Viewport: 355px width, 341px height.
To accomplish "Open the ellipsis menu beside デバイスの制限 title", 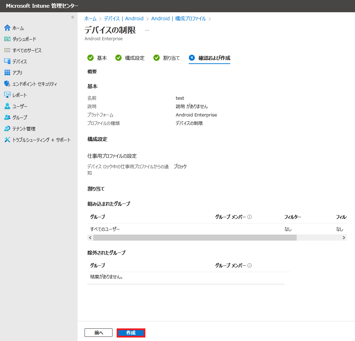I will (147, 30).
